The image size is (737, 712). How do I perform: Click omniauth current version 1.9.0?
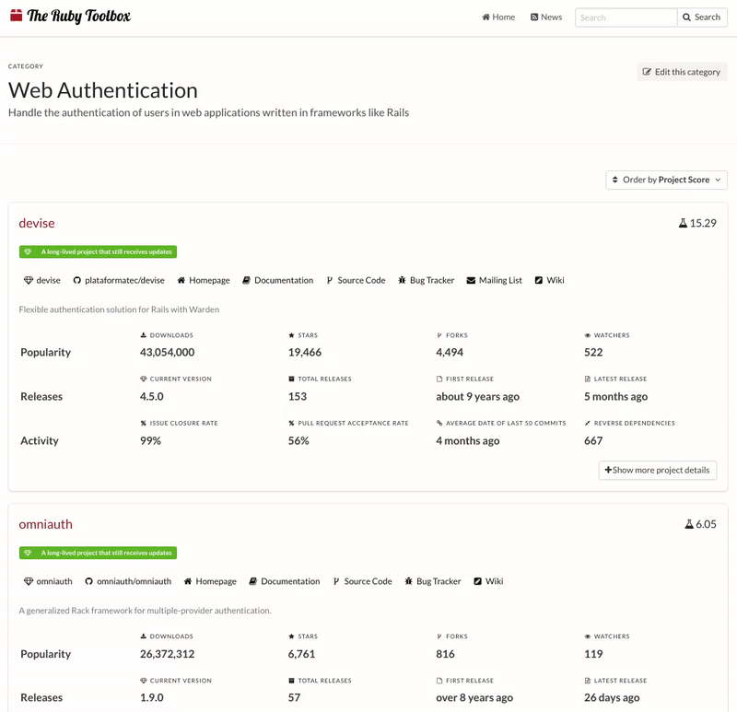152,698
